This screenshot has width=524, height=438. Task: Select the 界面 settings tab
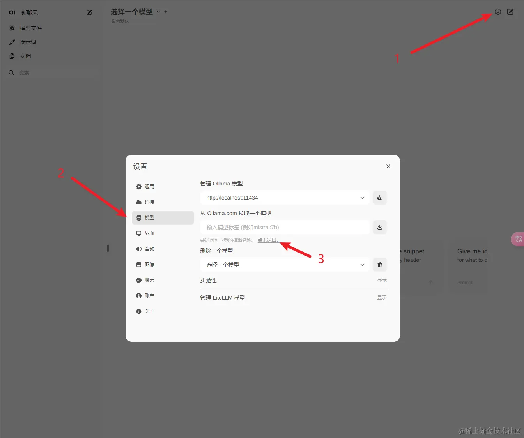[163, 233]
